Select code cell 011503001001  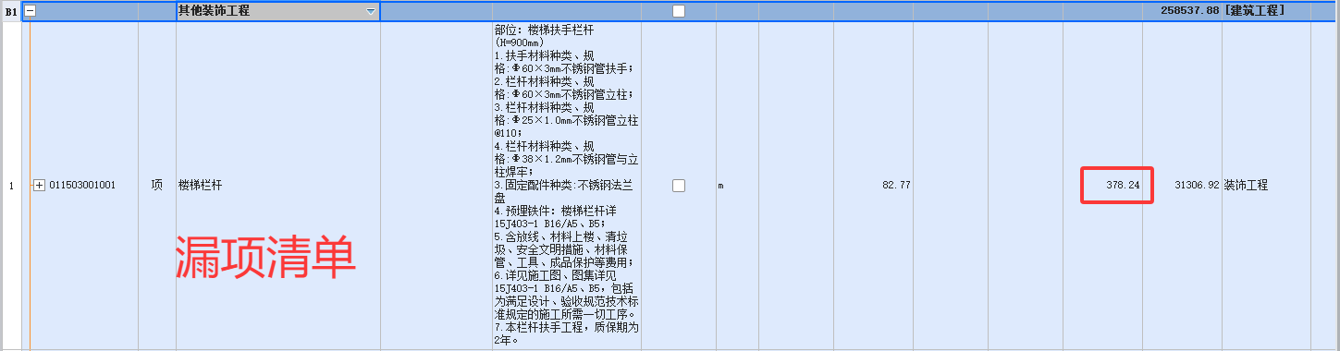[x=83, y=186]
